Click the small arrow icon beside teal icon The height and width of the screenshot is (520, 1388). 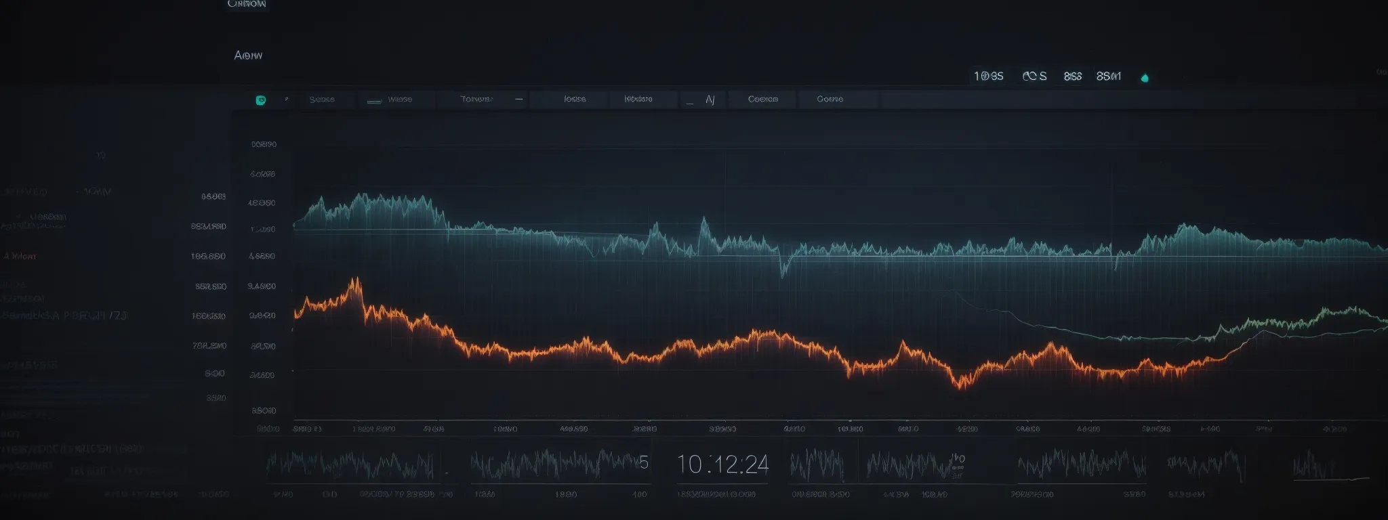click(287, 99)
